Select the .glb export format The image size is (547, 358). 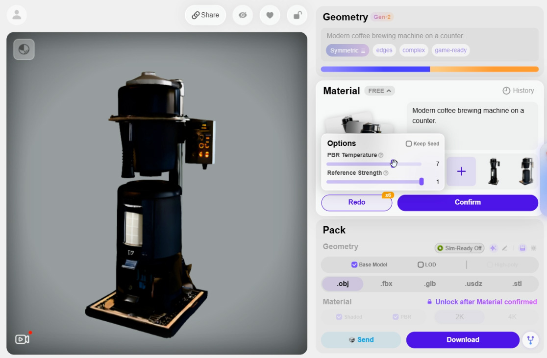point(429,284)
